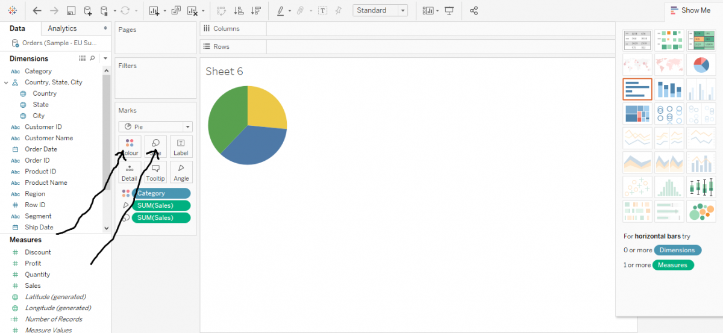The width and height of the screenshot is (723, 333).
Task: Choose horizontal bars in Show Me
Action: (637, 89)
